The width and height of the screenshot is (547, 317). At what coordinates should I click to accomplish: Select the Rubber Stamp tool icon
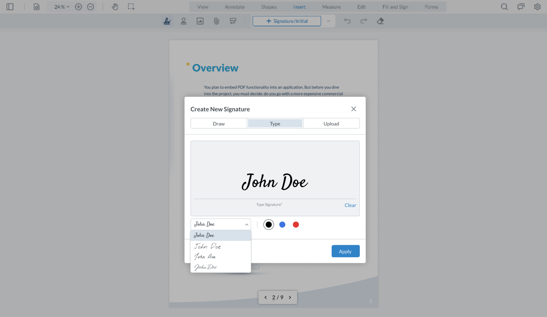[x=184, y=21]
